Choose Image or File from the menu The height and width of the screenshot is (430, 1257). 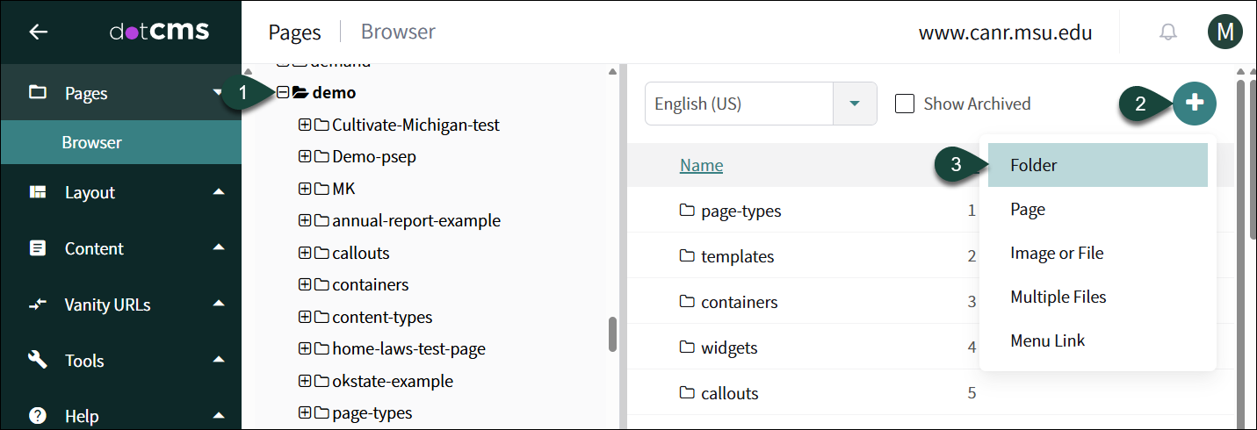coord(1057,253)
